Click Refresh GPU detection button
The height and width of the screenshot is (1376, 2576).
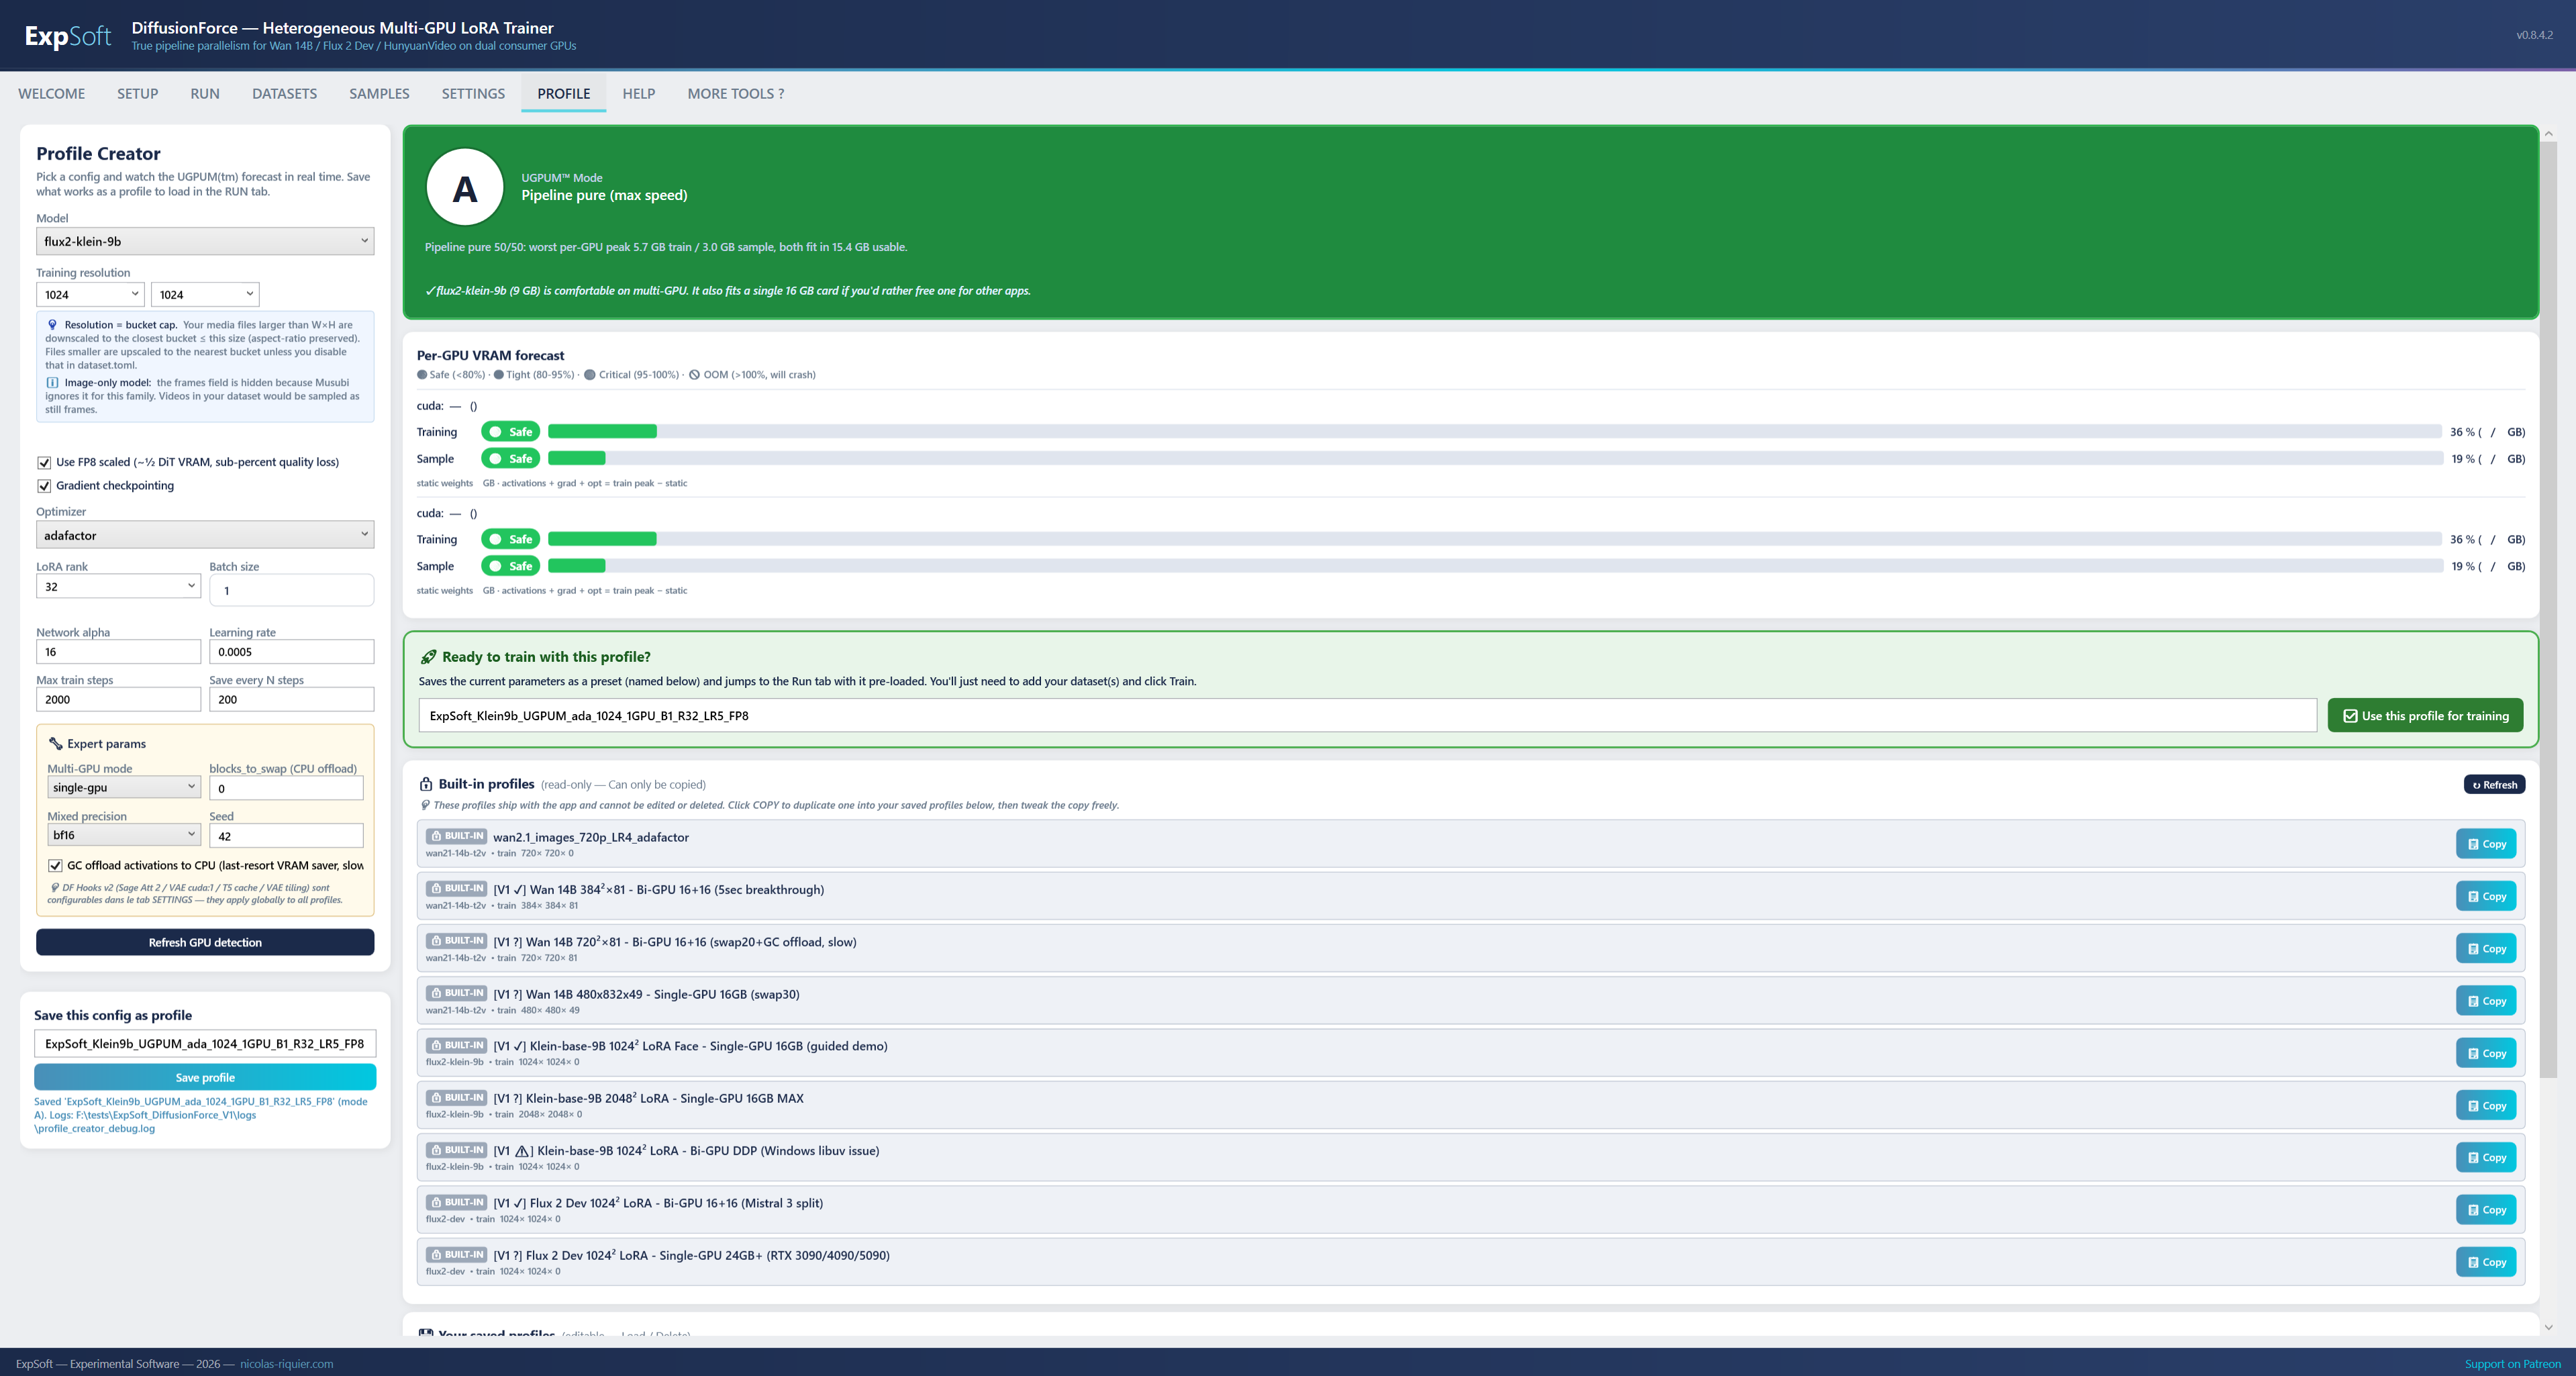coord(205,942)
